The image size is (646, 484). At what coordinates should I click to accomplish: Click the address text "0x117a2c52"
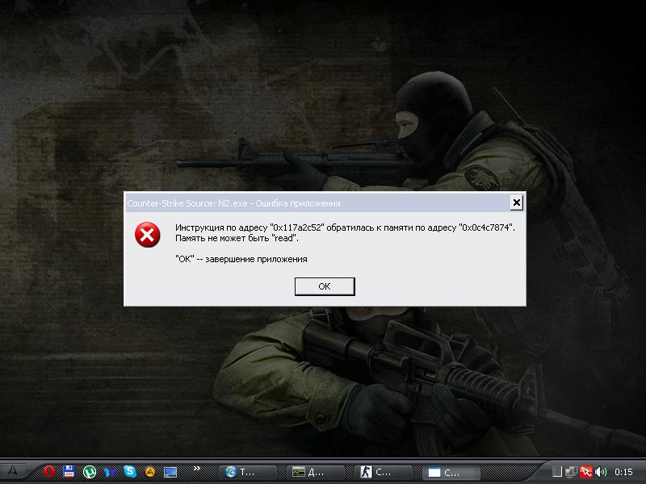tap(298, 227)
